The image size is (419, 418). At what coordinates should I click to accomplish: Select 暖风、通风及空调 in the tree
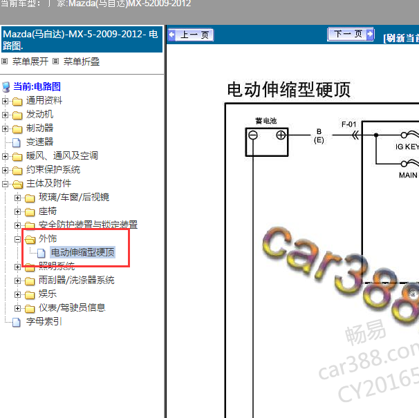62,156
